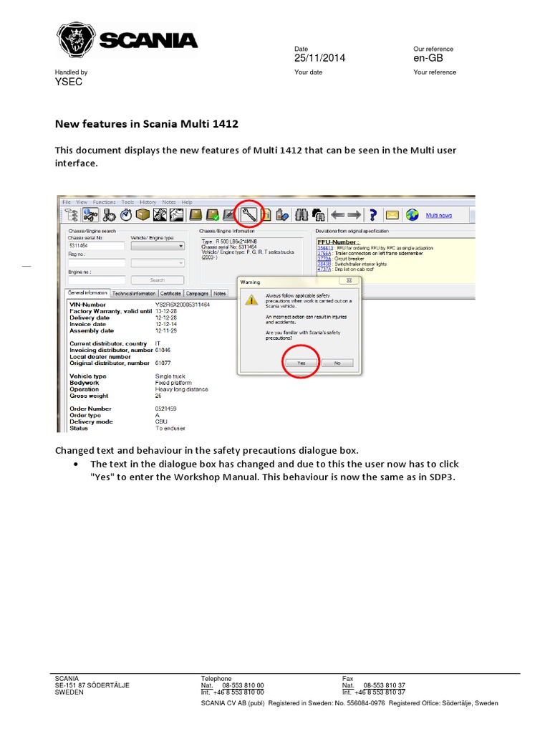Click the pencil note toolbar icon
This screenshot has width=550, height=734.
(228, 215)
